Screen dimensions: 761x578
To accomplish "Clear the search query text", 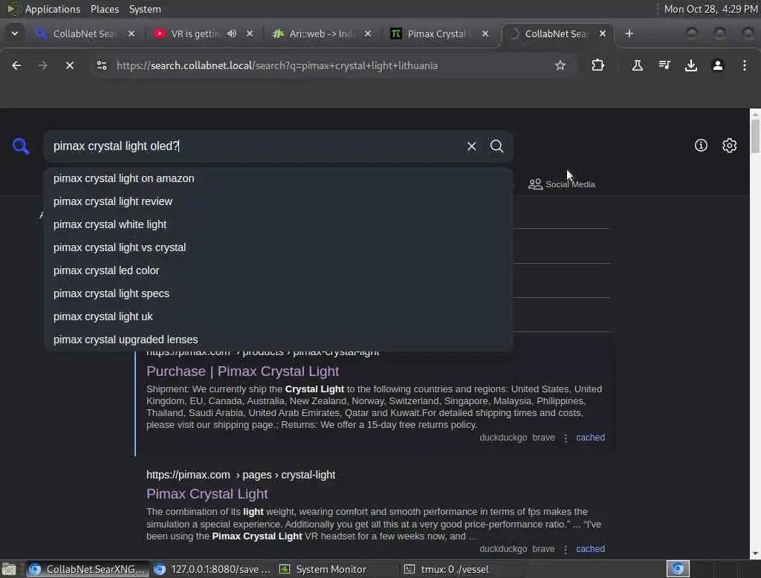I will (x=471, y=146).
